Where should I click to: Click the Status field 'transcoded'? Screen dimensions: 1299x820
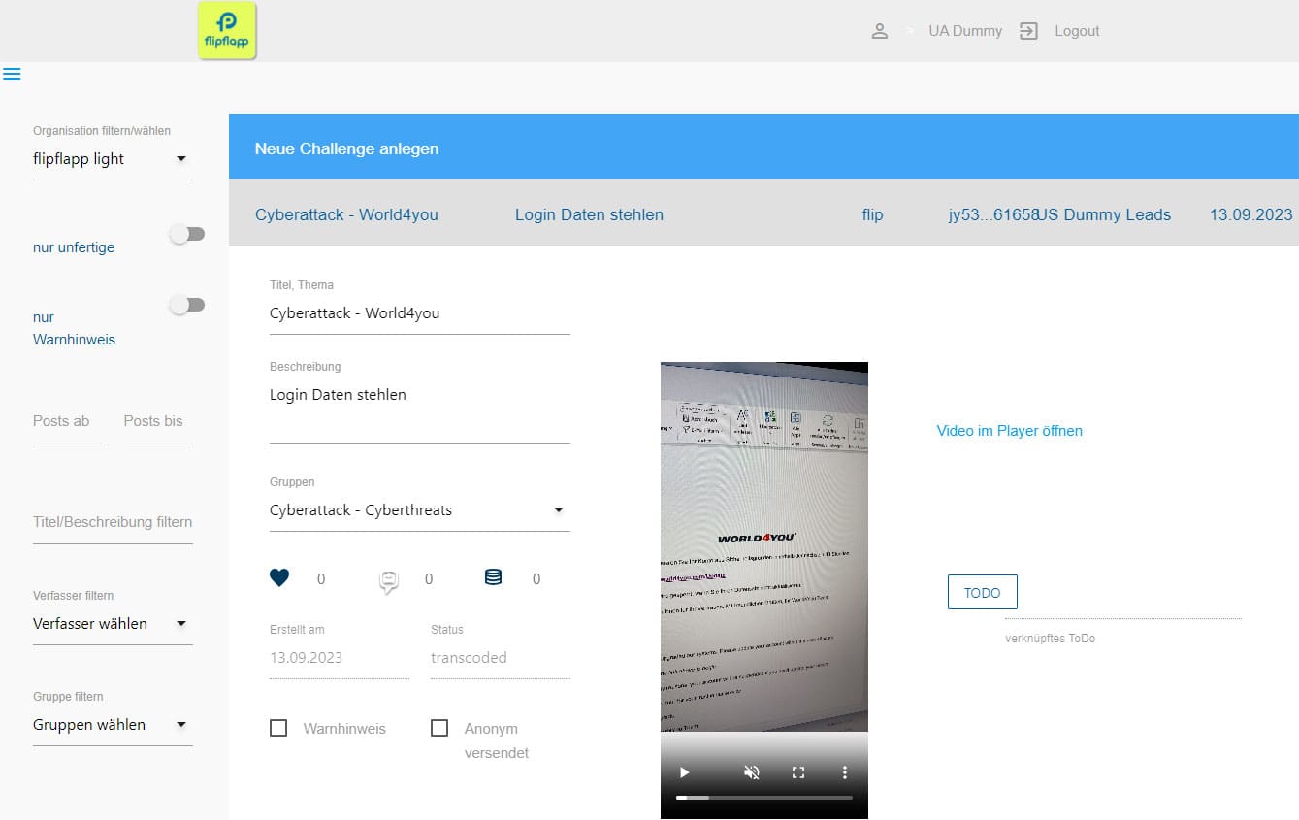(x=501, y=658)
